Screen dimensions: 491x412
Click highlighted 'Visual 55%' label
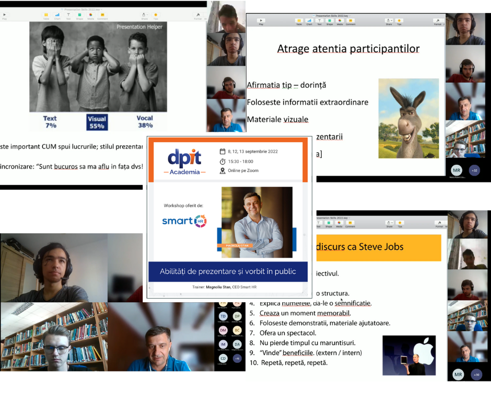click(x=97, y=122)
